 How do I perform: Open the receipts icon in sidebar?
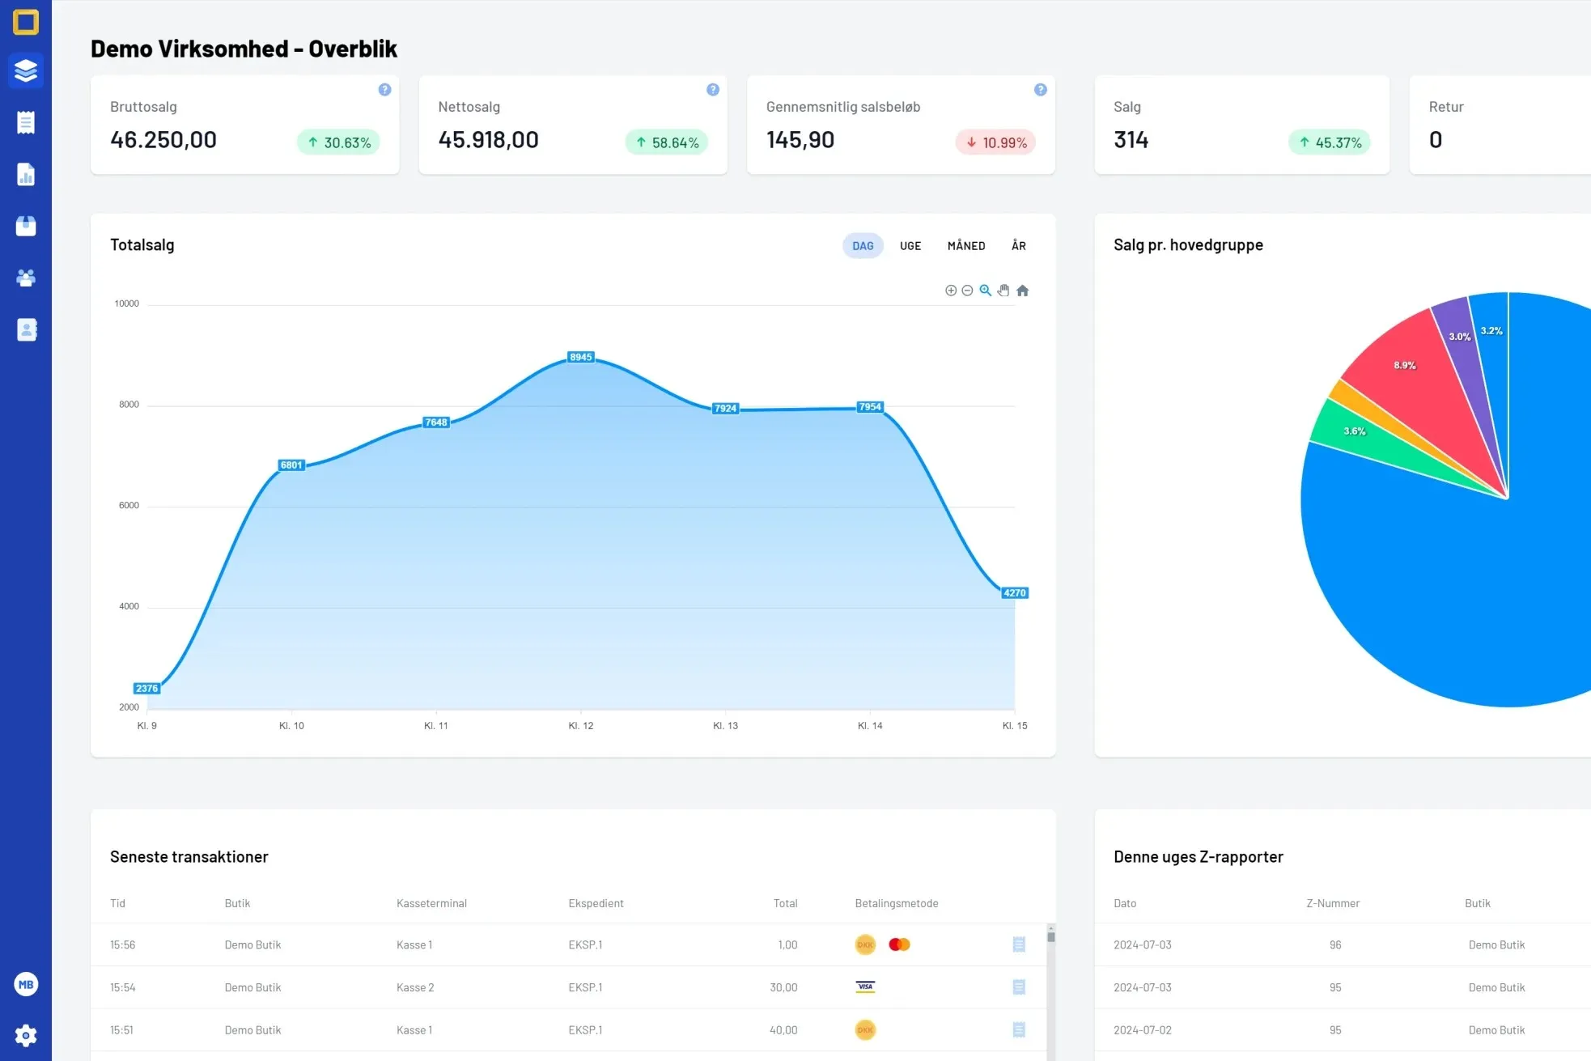26,122
